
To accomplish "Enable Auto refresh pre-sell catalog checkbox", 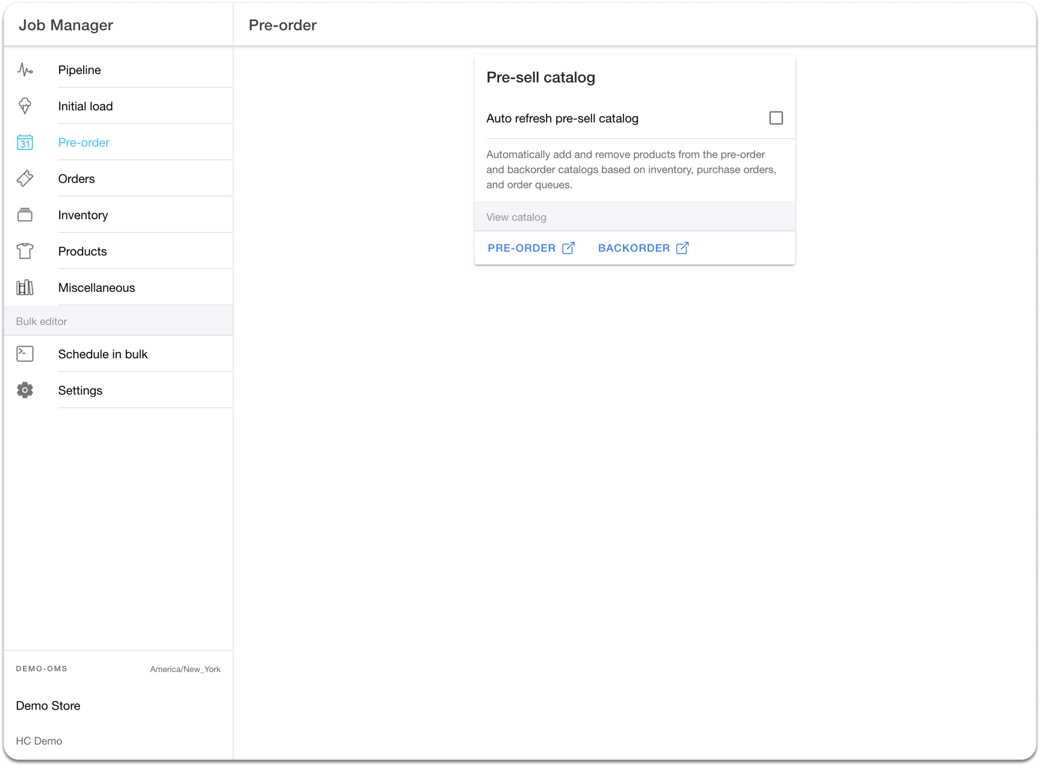I will pyautogui.click(x=776, y=118).
